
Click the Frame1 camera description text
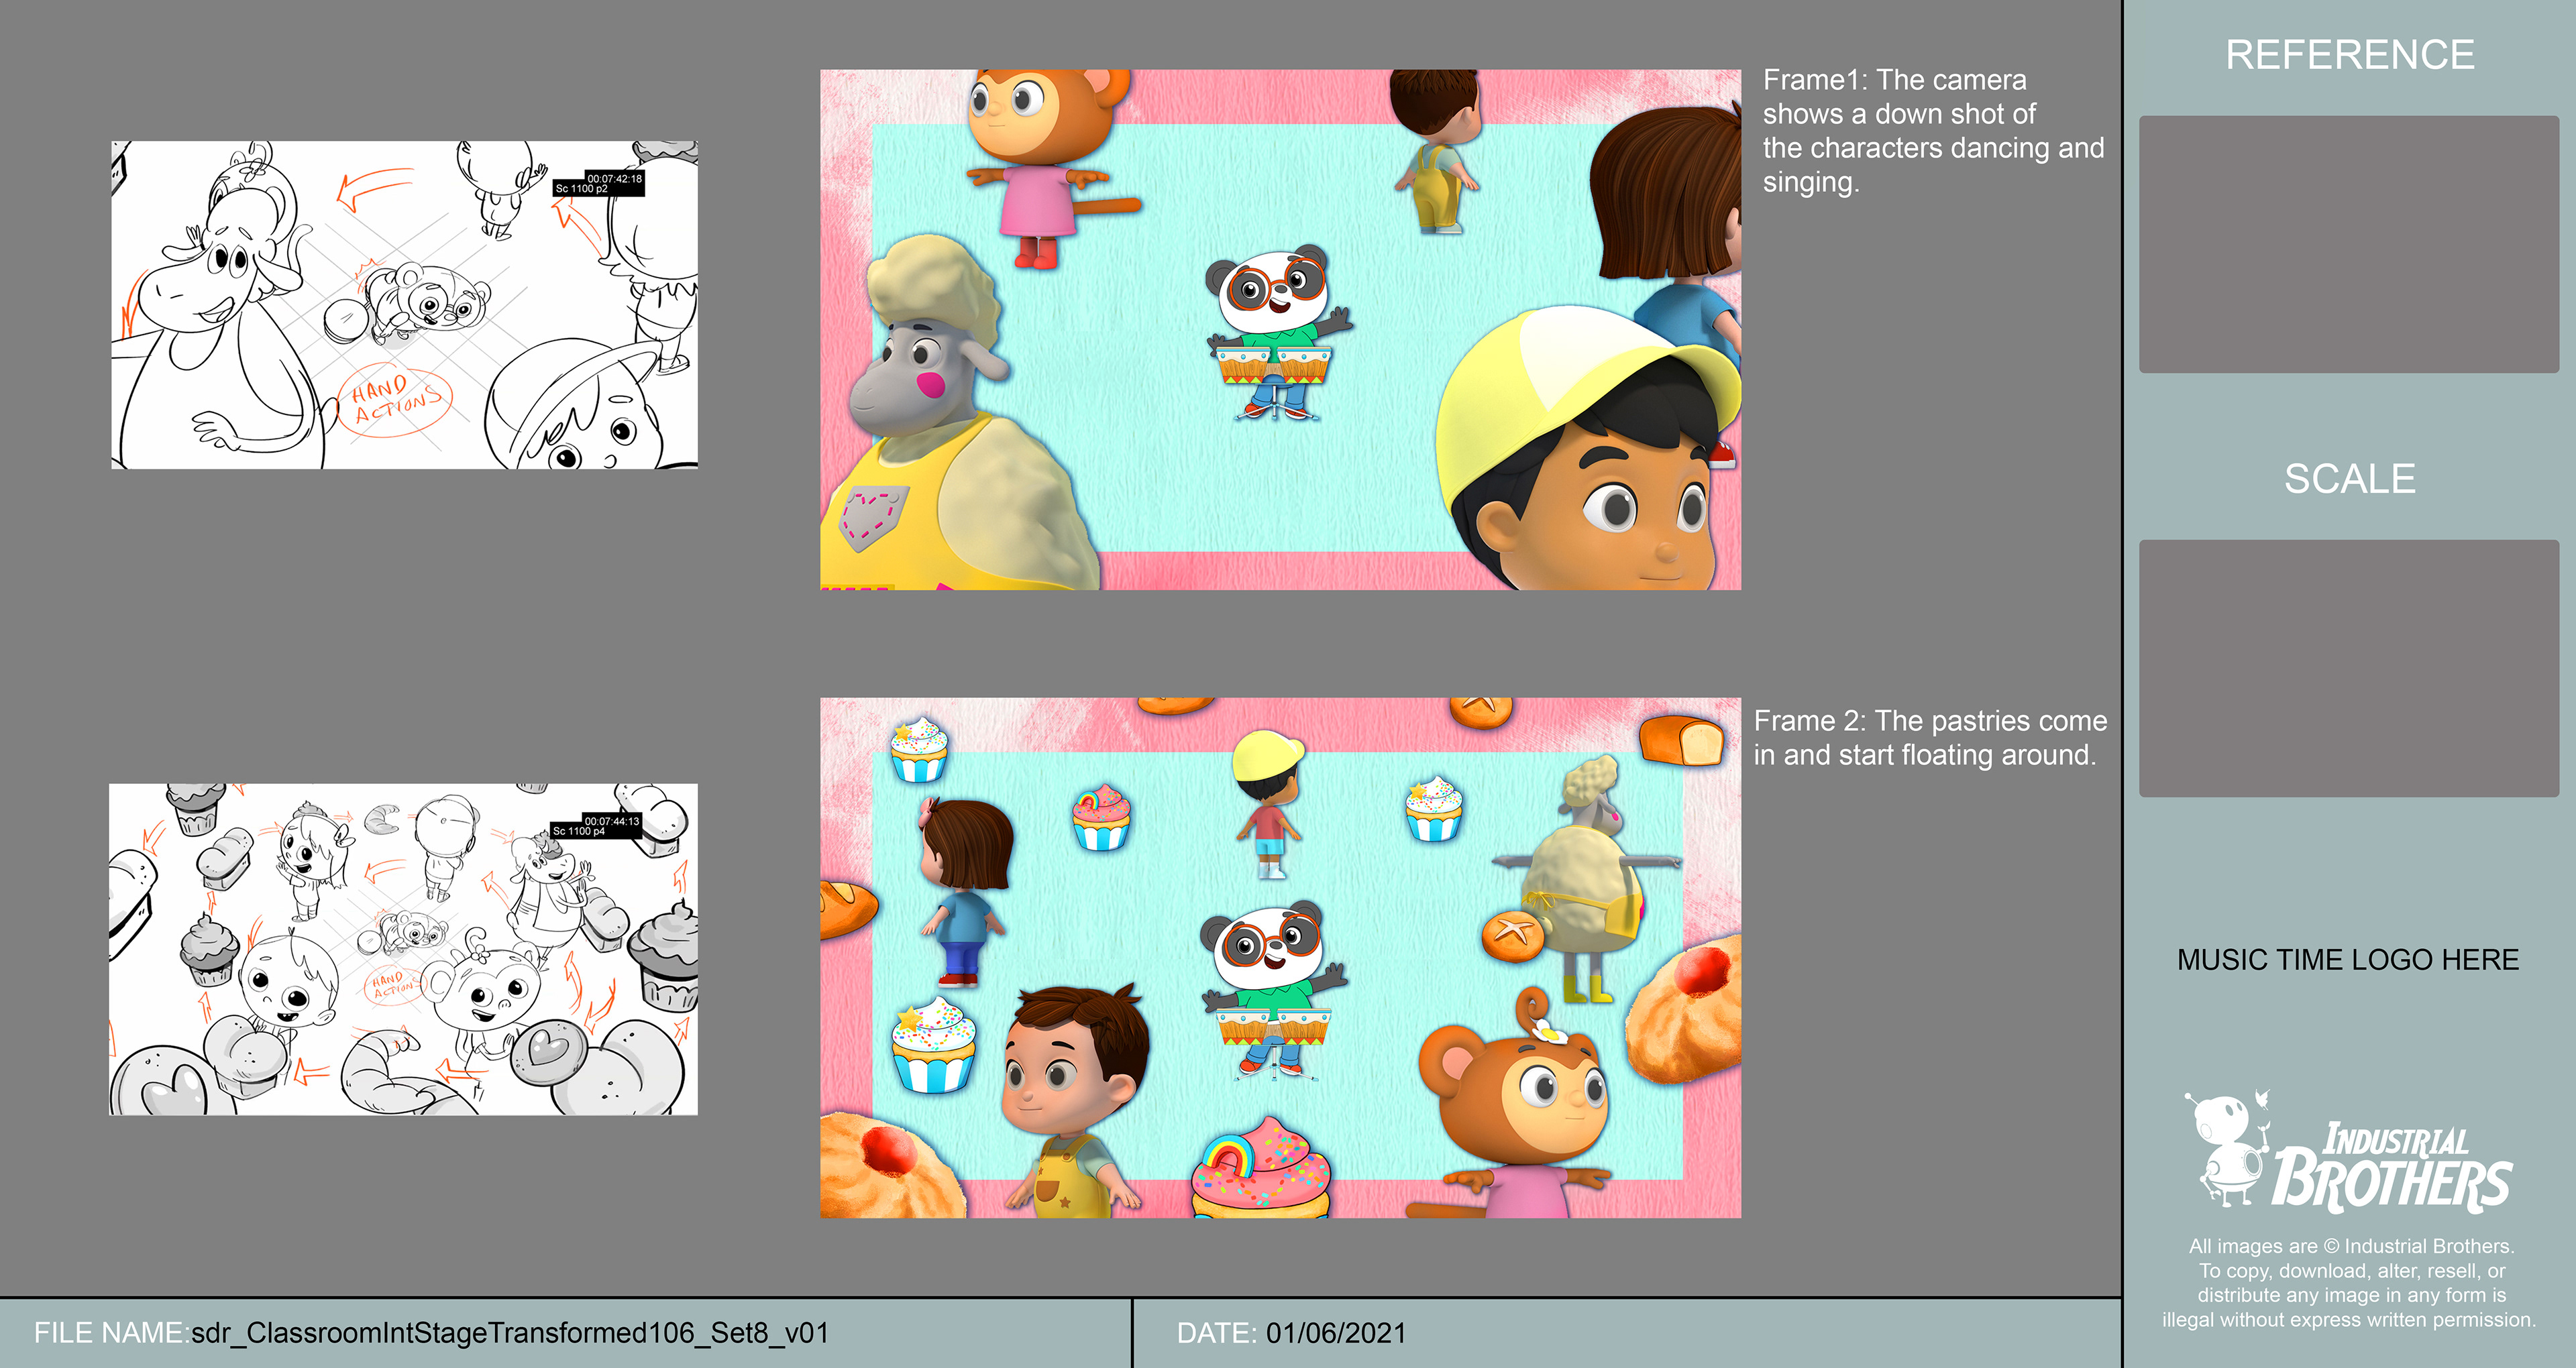click(x=1933, y=131)
